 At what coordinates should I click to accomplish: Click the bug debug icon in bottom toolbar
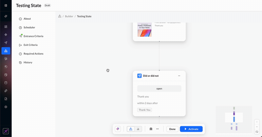click(x=151, y=129)
